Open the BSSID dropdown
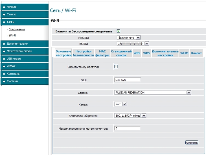The width and height of the screenshot is (206, 155). click(x=133, y=43)
